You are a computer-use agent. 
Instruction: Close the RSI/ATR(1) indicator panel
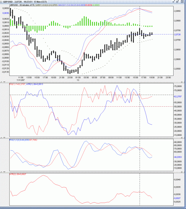[x=182, y=82]
